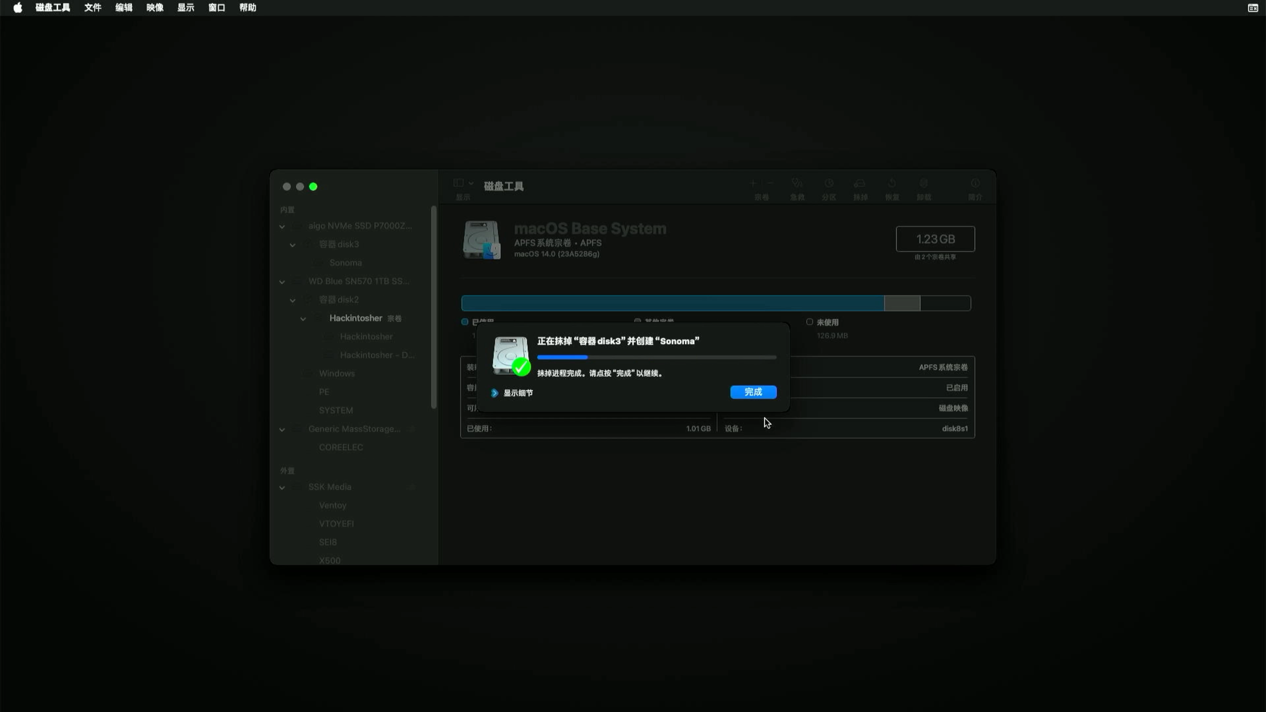
Task: Select Hackintosher - D... data volume
Action: pyautogui.click(x=377, y=355)
